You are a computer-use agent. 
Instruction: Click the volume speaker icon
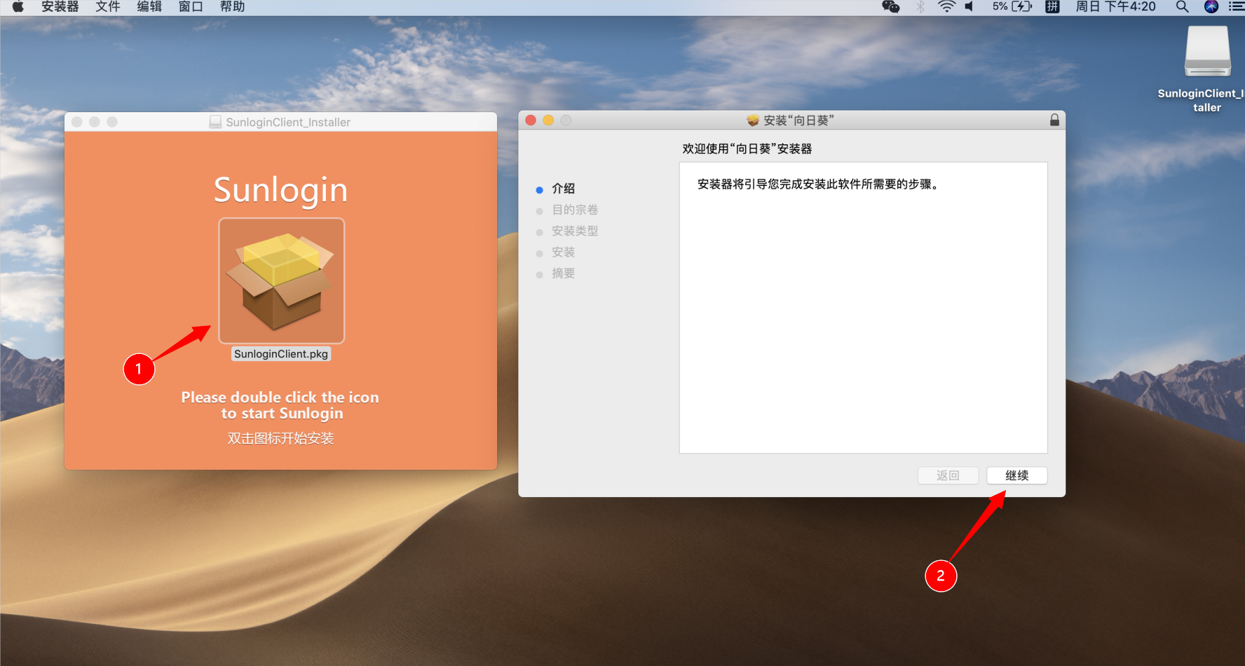[x=970, y=6]
